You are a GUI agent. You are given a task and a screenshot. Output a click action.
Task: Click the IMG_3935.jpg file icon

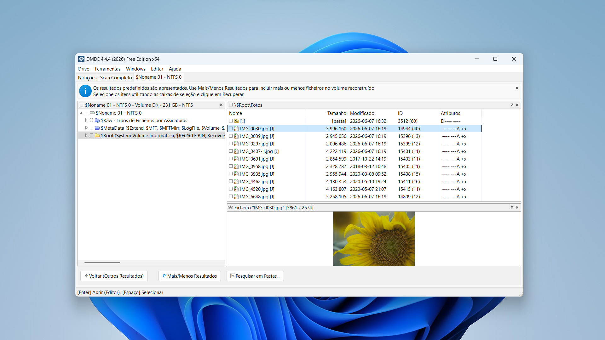pos(236,174)
